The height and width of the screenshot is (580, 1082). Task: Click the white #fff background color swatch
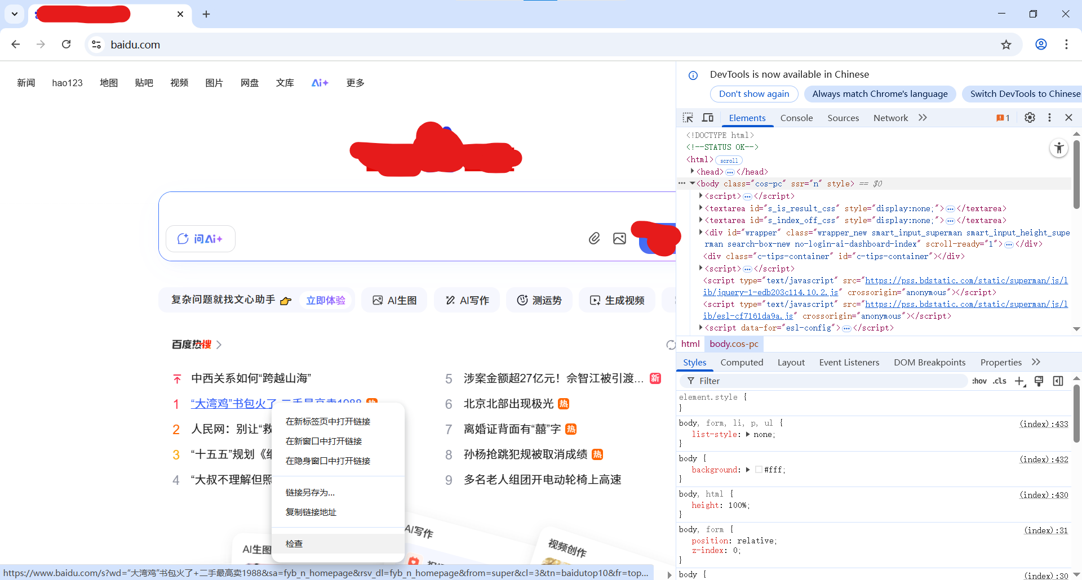(758, 469)
